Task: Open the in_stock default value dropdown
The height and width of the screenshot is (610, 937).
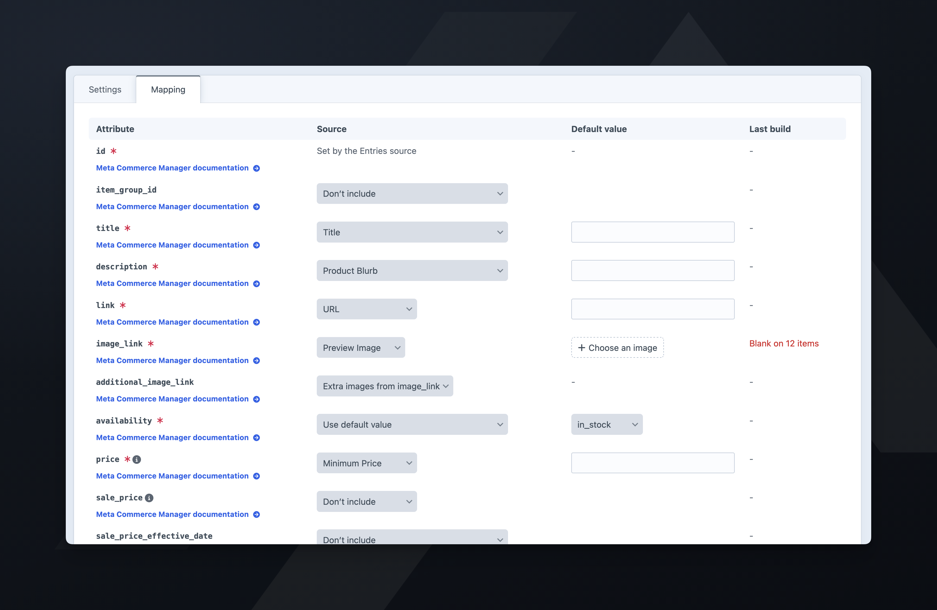Action: click(x=607, y=425)
